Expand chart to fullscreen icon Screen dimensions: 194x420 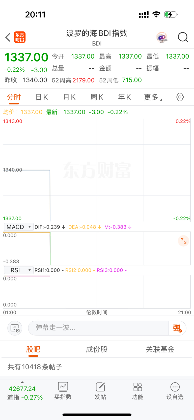183,241
